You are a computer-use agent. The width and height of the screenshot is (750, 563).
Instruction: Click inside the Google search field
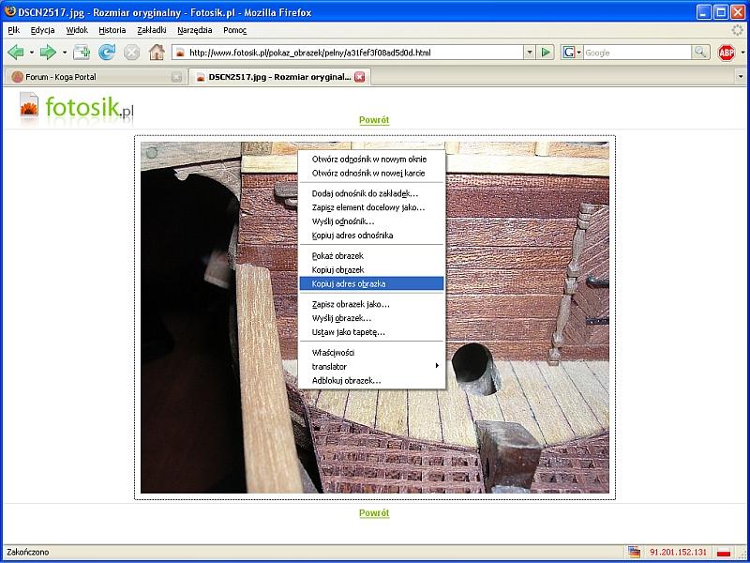click(636, 53)
